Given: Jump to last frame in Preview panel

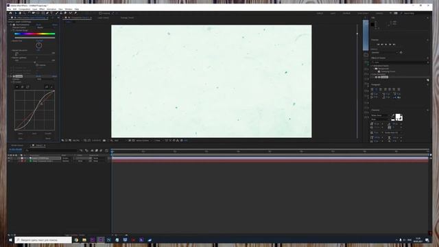Looking at the screenshot, I should point(394,44).
